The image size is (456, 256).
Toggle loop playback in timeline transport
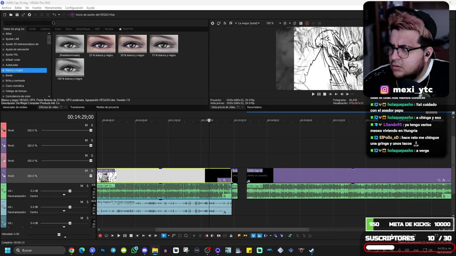click(106, 235)
